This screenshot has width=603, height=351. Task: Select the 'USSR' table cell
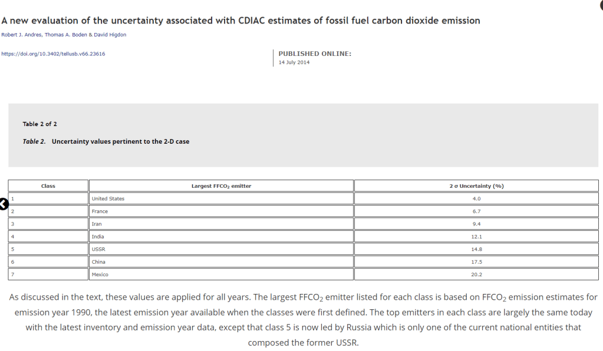pos(98,249)
